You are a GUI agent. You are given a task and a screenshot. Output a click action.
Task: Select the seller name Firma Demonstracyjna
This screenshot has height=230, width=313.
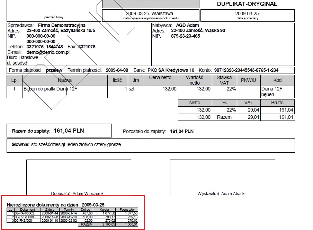click(62, 26)
